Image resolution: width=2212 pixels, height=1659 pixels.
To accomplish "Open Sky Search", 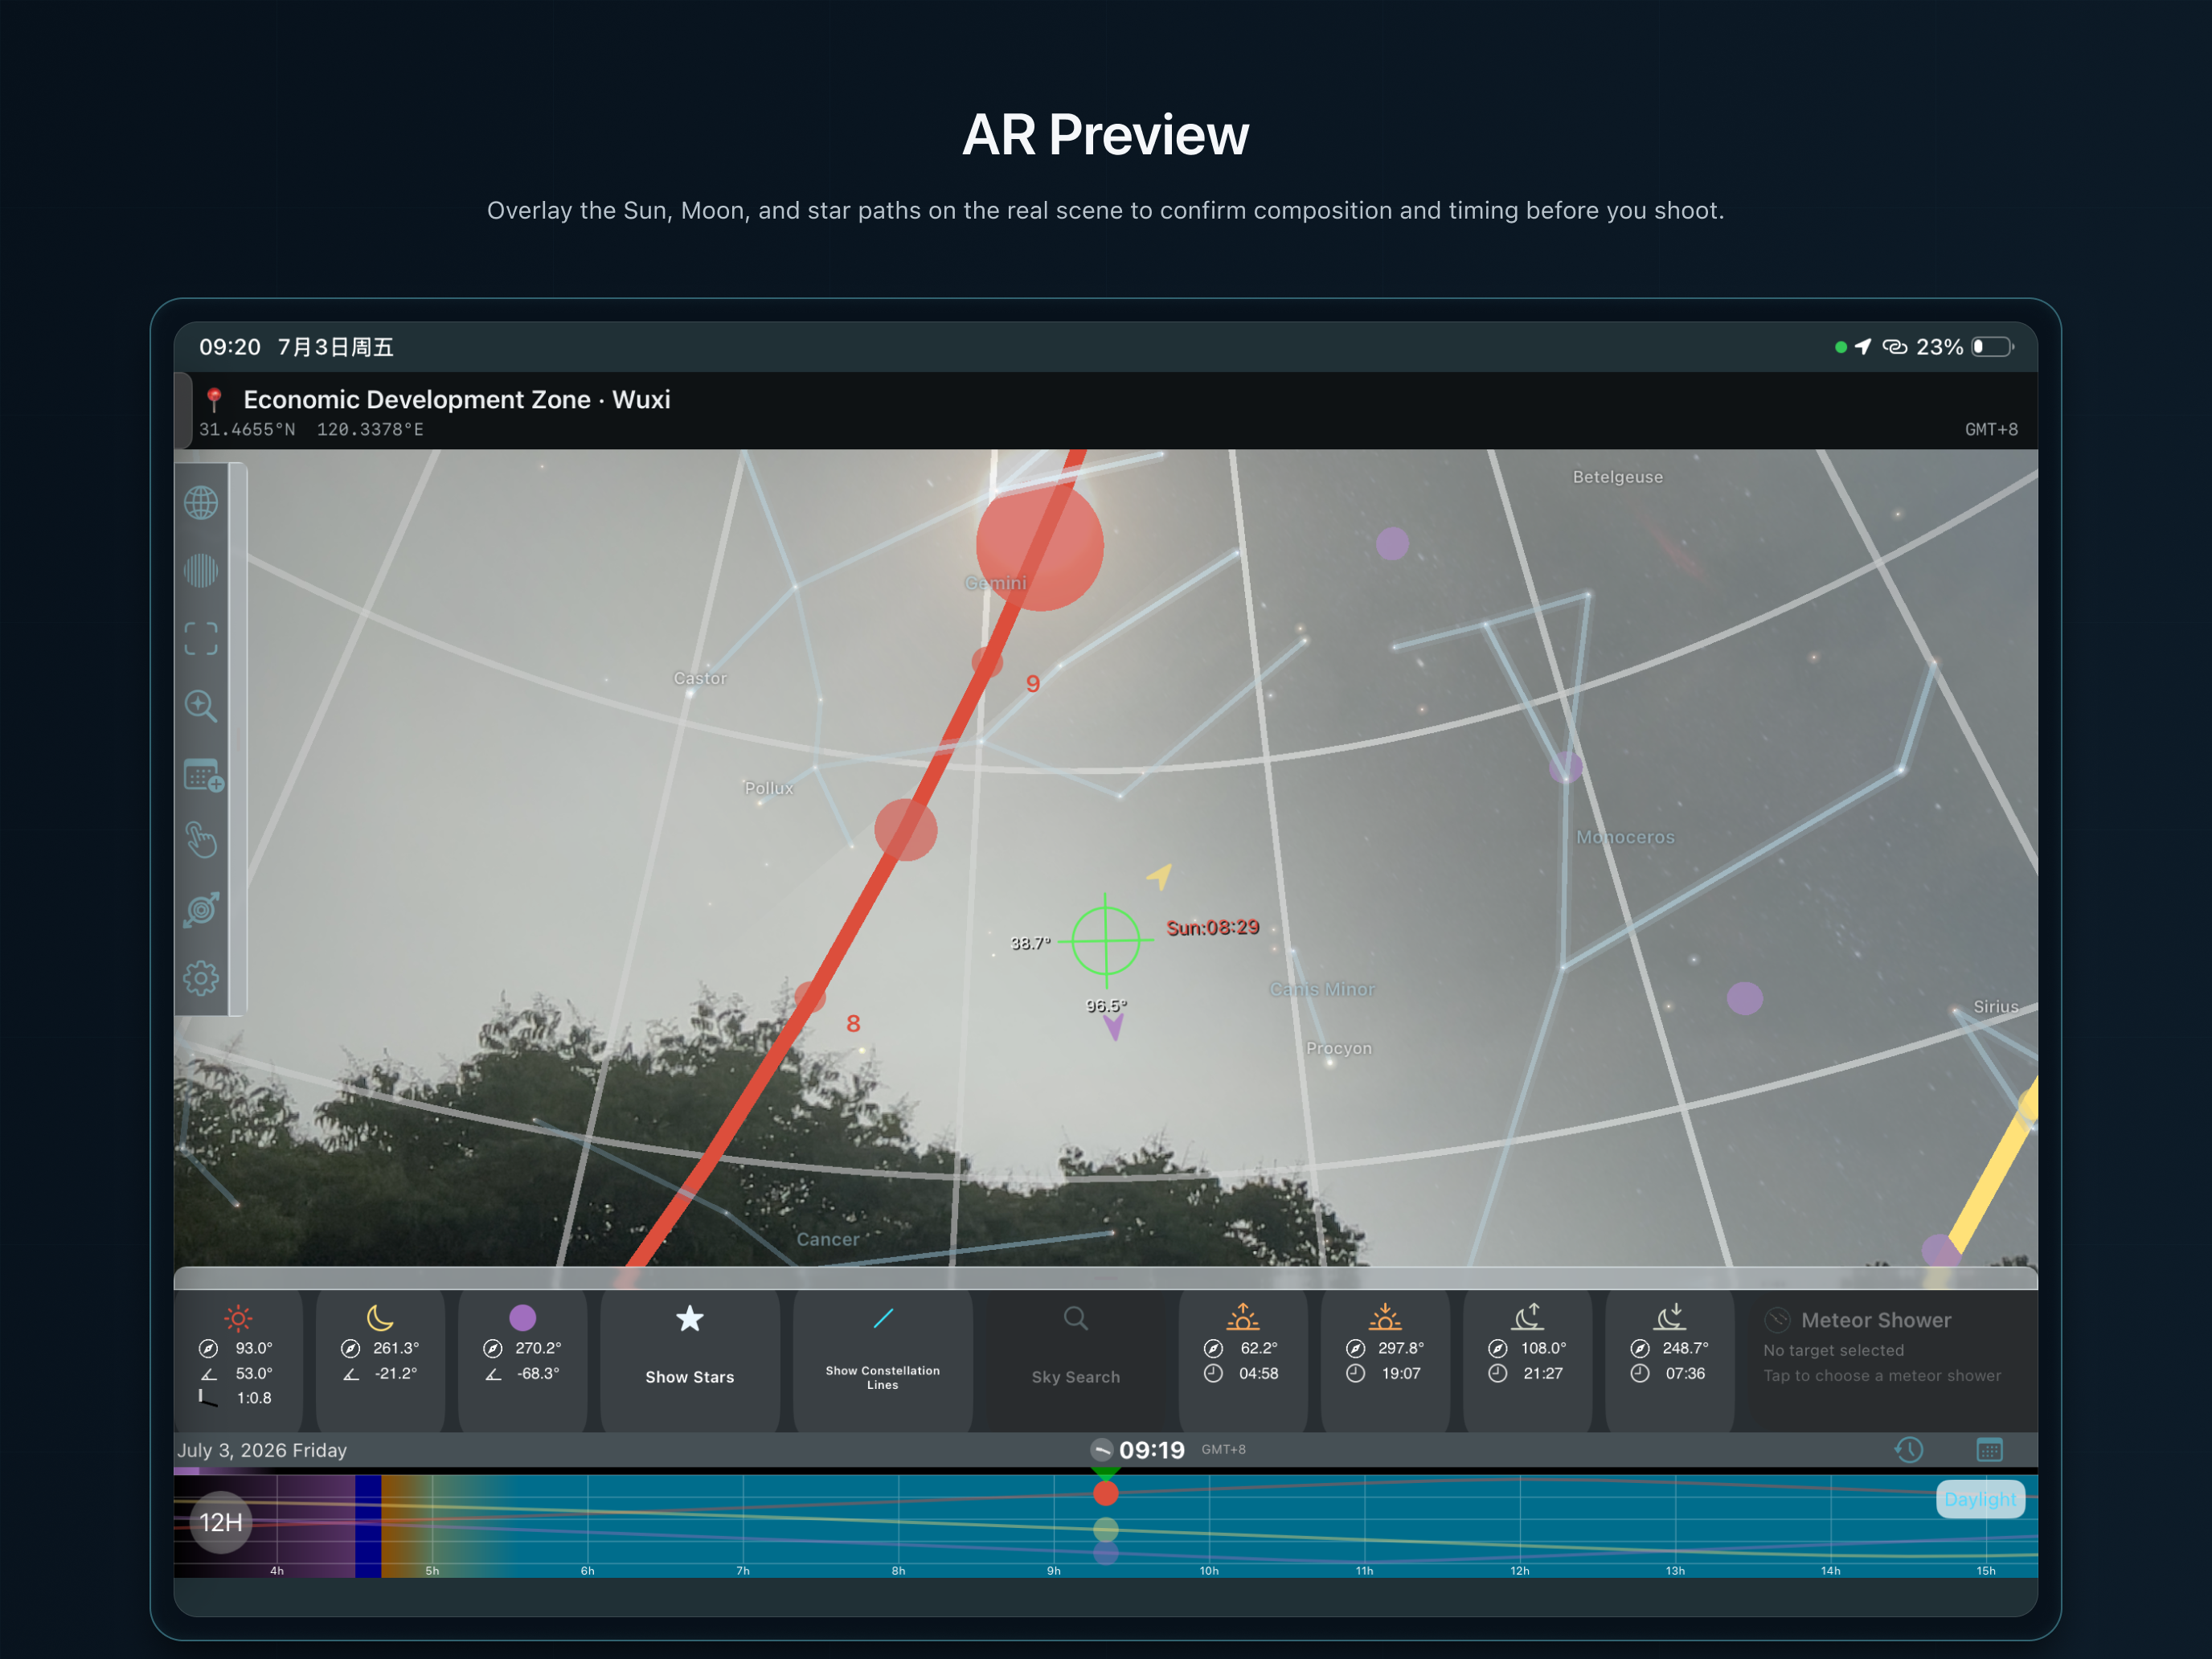I will [x=1076, y=1360].
